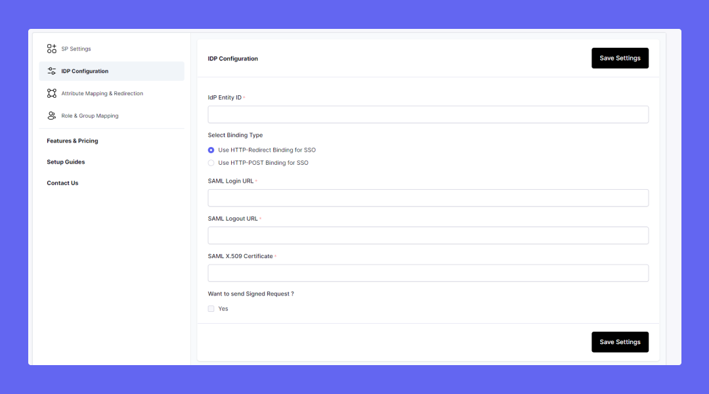Focus the IdP Entity ID field
Viewport: 709px width, 394px height.
coord(428,114)
